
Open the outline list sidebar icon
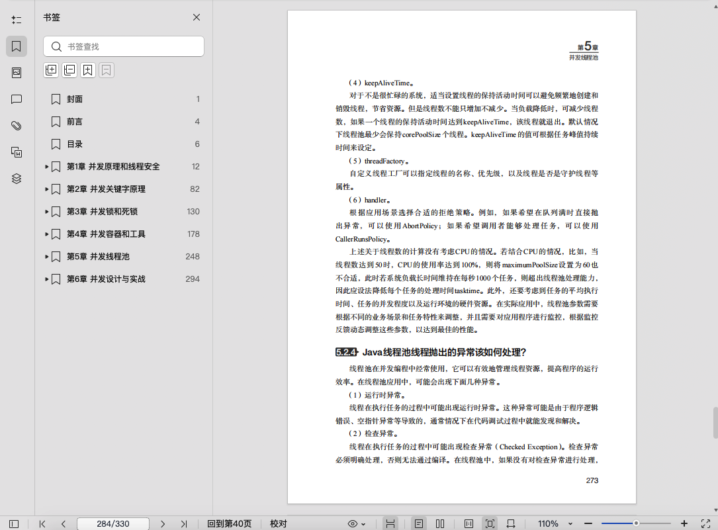coord(17,20)
